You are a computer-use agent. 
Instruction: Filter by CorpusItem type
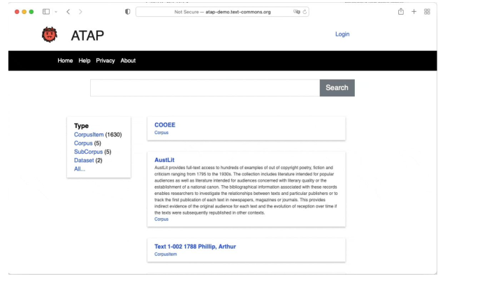pyautogui.click(x=89, y=134)
